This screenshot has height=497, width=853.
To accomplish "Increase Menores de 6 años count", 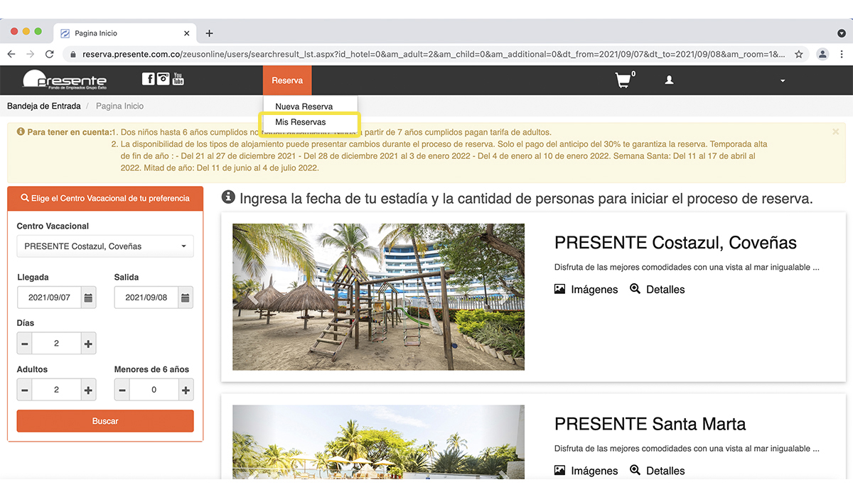I will coord(186,390).
